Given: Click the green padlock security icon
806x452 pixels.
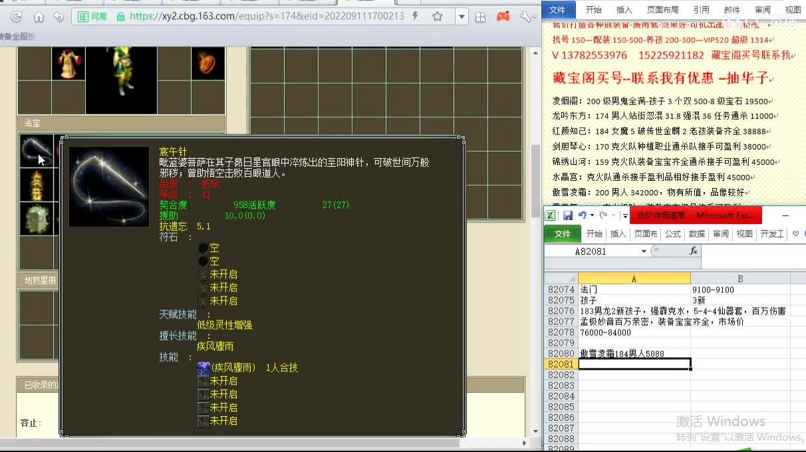Looking at the screenshot, I should click(x=120, y=17).
